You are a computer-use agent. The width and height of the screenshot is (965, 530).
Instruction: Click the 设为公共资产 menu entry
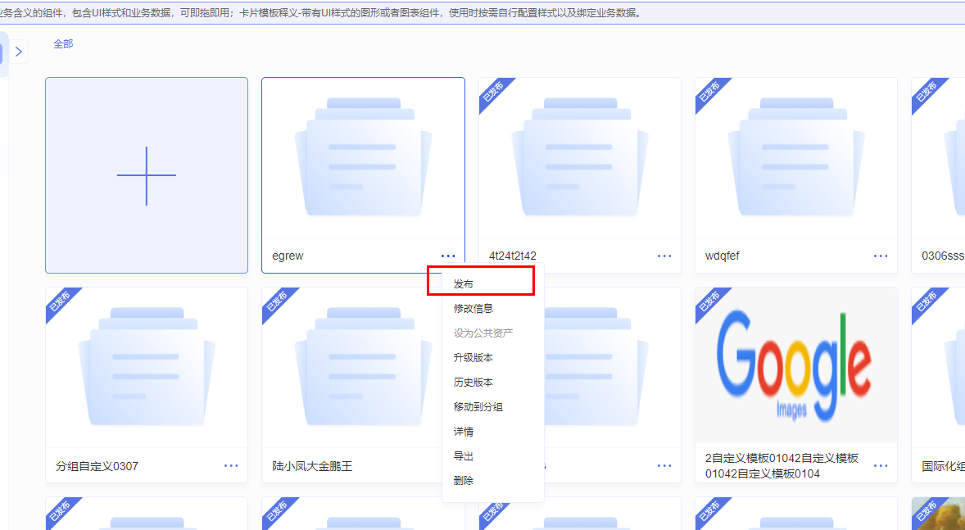point(483,333)
